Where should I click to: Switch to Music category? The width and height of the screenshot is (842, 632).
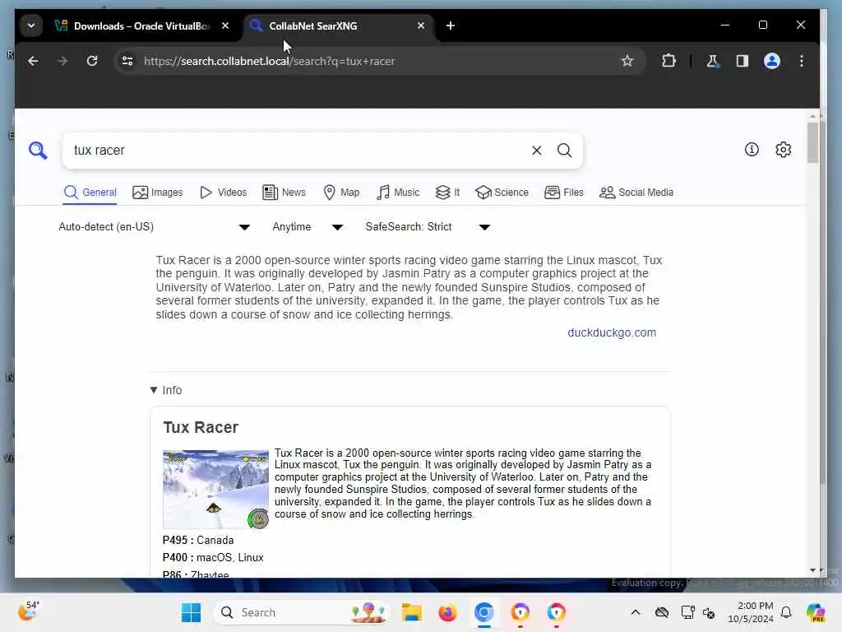point(398,193)
